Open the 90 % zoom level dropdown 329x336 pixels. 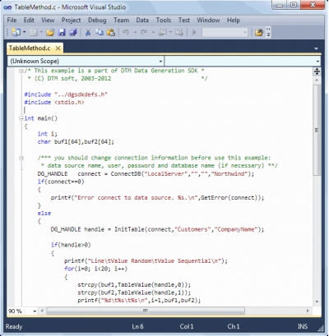(x=22, y=311)
